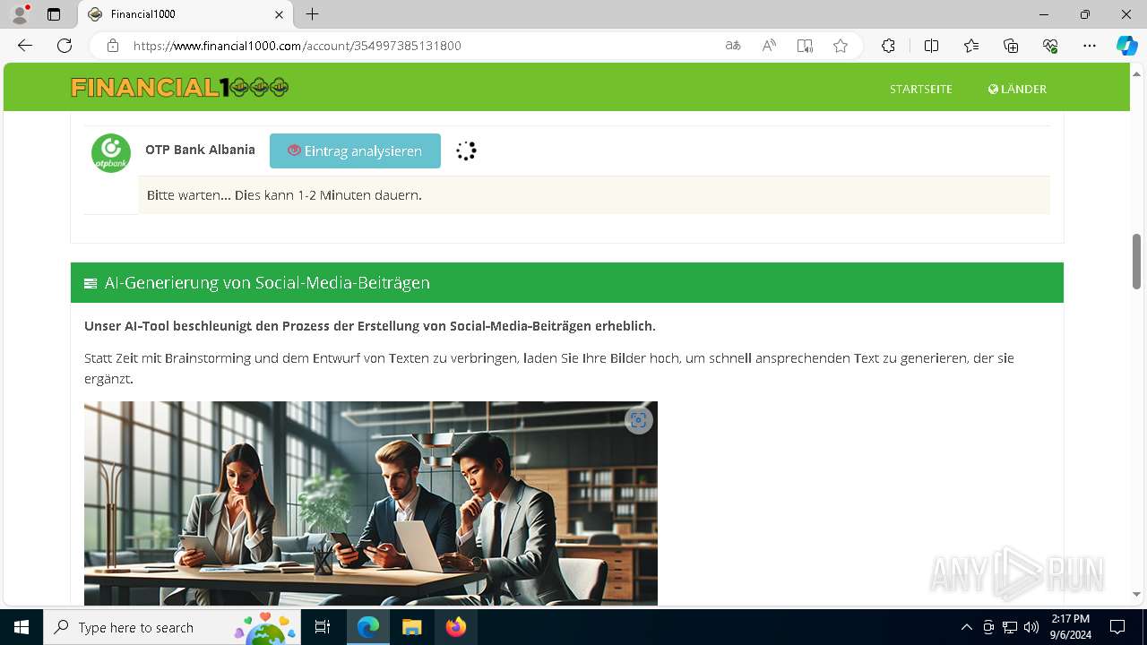Click the OTP Bank logo image
1147x645 pixels.
(x=111, y=153)
